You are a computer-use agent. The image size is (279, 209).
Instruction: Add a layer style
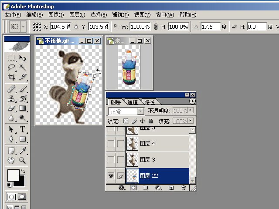coord(122,188)
